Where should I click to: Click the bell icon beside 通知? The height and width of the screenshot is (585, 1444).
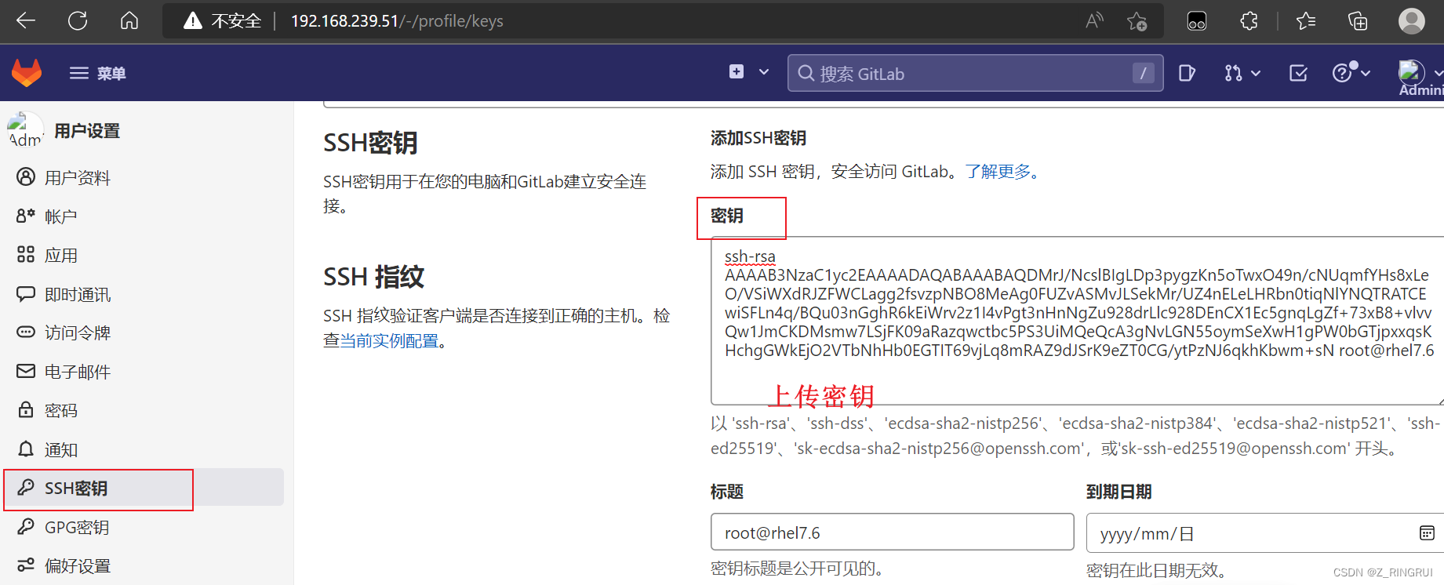click(x=26, y=449)
